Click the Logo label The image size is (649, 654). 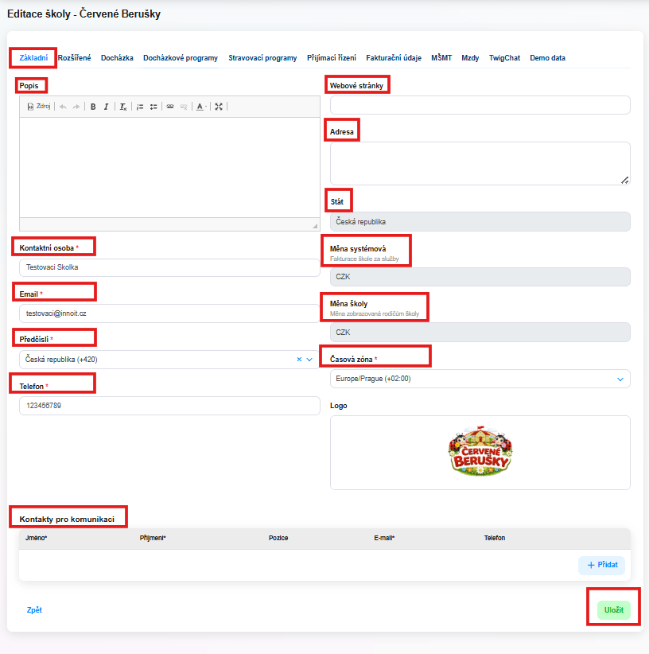[x=339, y=406]
